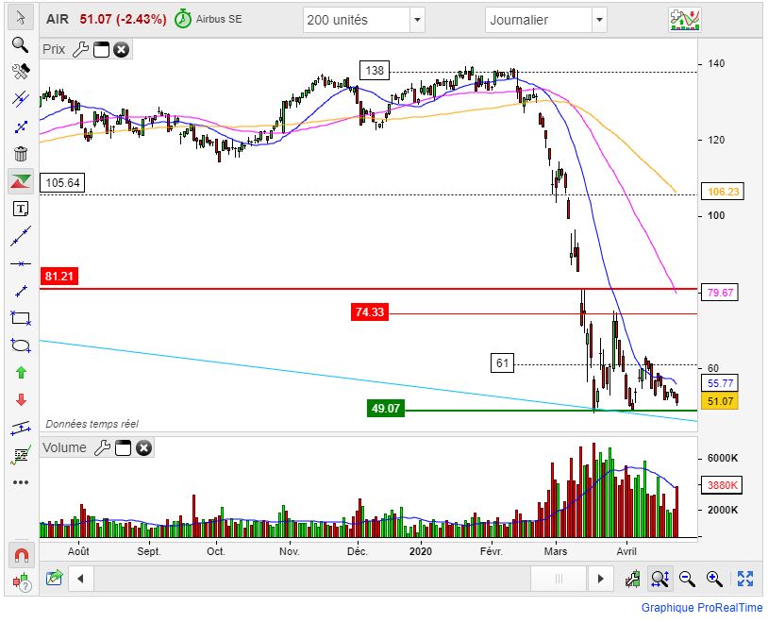Select the green up arrow marker

pyautogui.click(x=20, y=373)
